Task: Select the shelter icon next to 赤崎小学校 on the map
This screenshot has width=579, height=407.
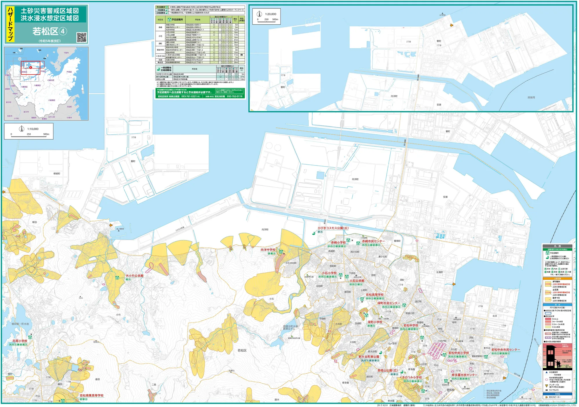Action: (348, 240)
